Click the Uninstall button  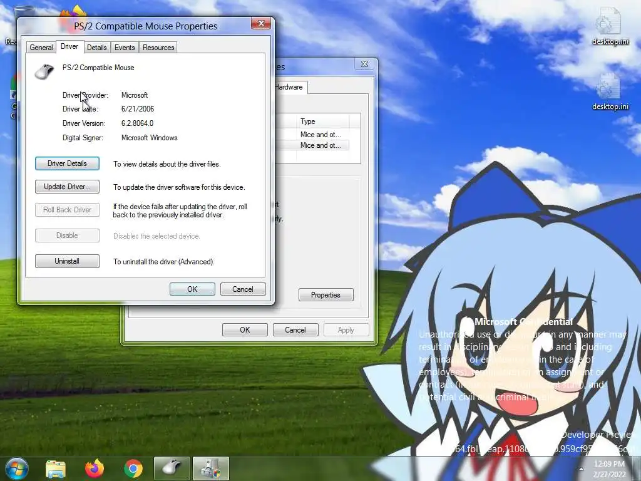coord(67,261)
